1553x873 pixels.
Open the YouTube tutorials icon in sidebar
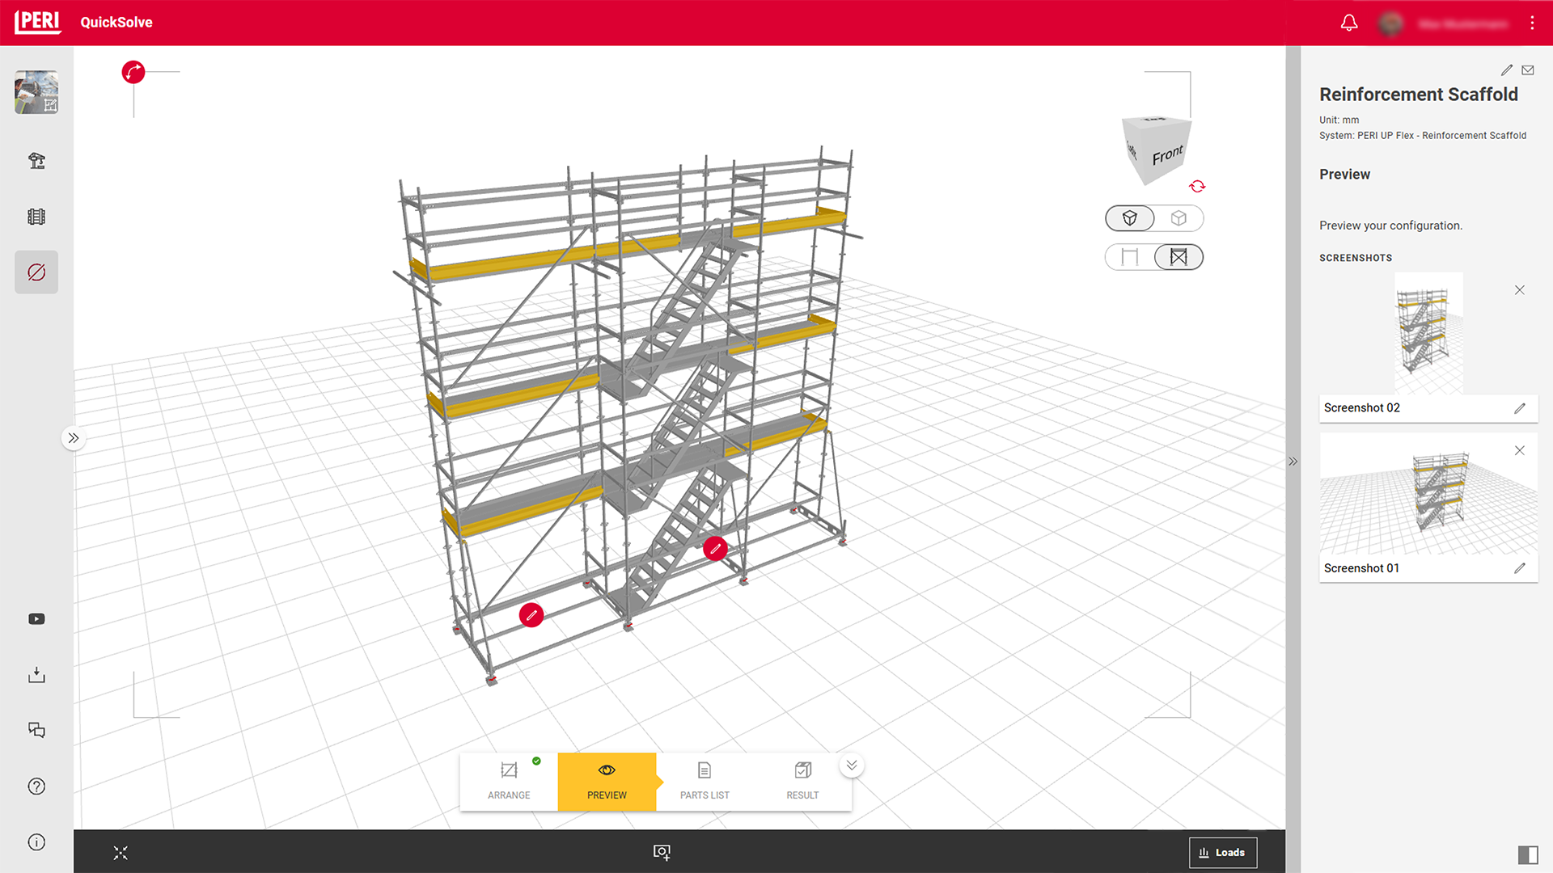(36, 619)
